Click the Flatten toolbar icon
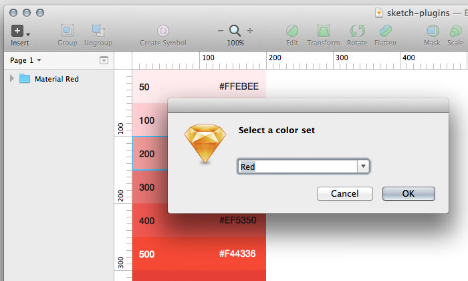The image size is (468, 281). pyautogui.click(x=385, y=31)
